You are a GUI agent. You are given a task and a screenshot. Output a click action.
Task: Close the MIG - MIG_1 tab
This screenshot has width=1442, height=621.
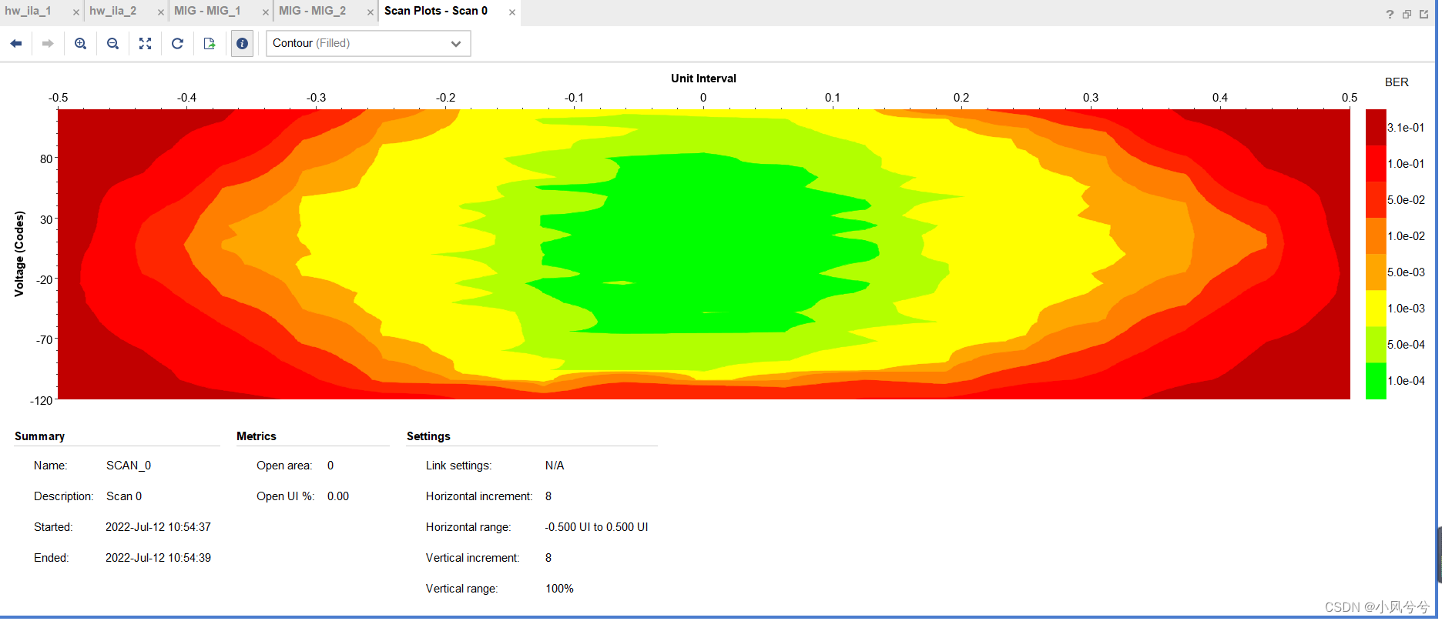click(x=265, y=12)
